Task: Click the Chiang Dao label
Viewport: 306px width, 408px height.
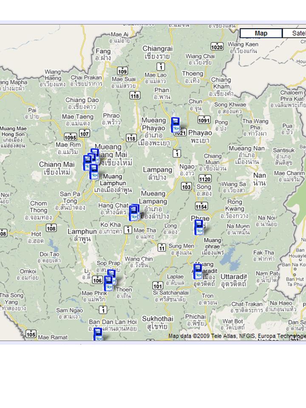Action: 82,103
